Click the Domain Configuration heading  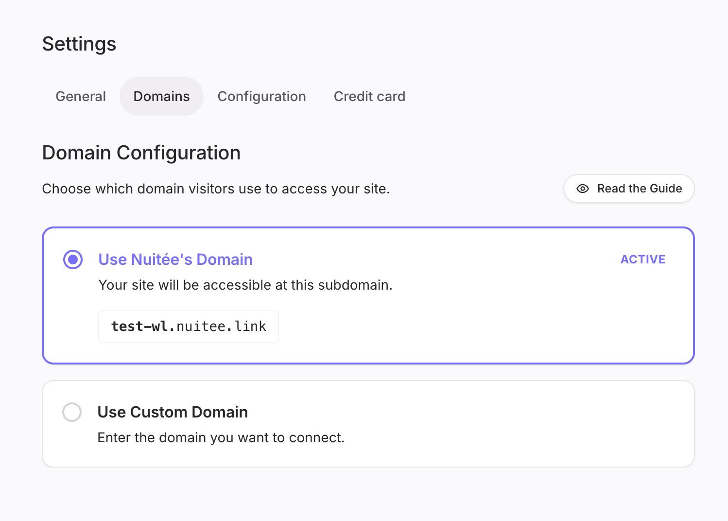[x=141, y=153]
